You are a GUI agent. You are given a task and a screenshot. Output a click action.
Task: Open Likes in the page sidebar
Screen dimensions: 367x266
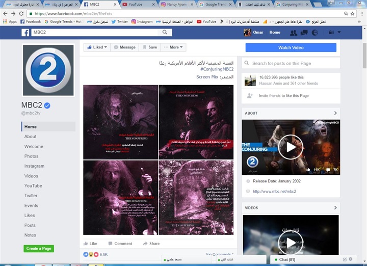[30, 215]
